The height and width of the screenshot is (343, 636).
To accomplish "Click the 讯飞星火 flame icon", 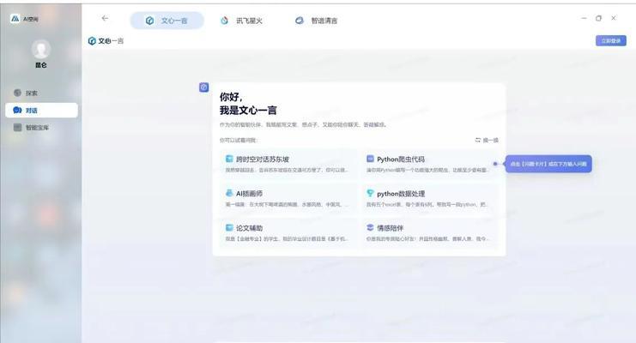I will click(224, 21).
